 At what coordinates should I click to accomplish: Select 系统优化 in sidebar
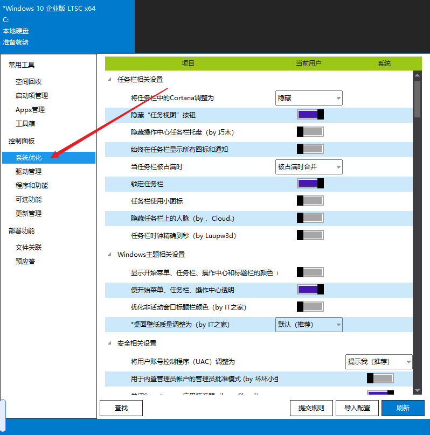click(48, 158)
